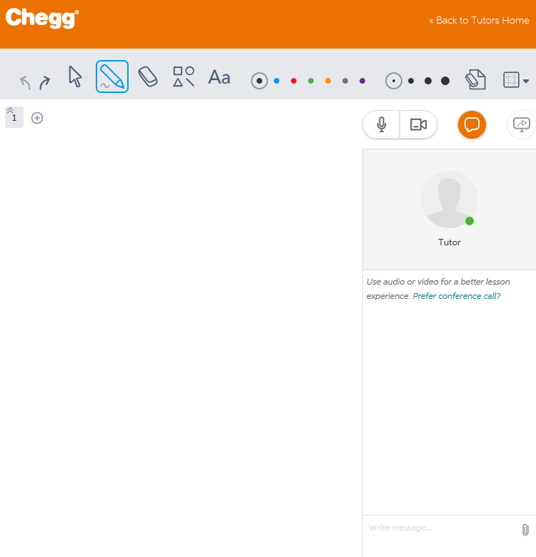The height and width of the screenshot is (557, 536).
Task: Choose the eraser tool
Action: (x=148, y=77)
